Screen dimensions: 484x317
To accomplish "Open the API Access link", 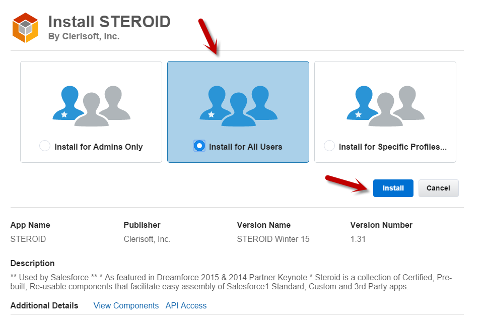I will pos(186,305).
